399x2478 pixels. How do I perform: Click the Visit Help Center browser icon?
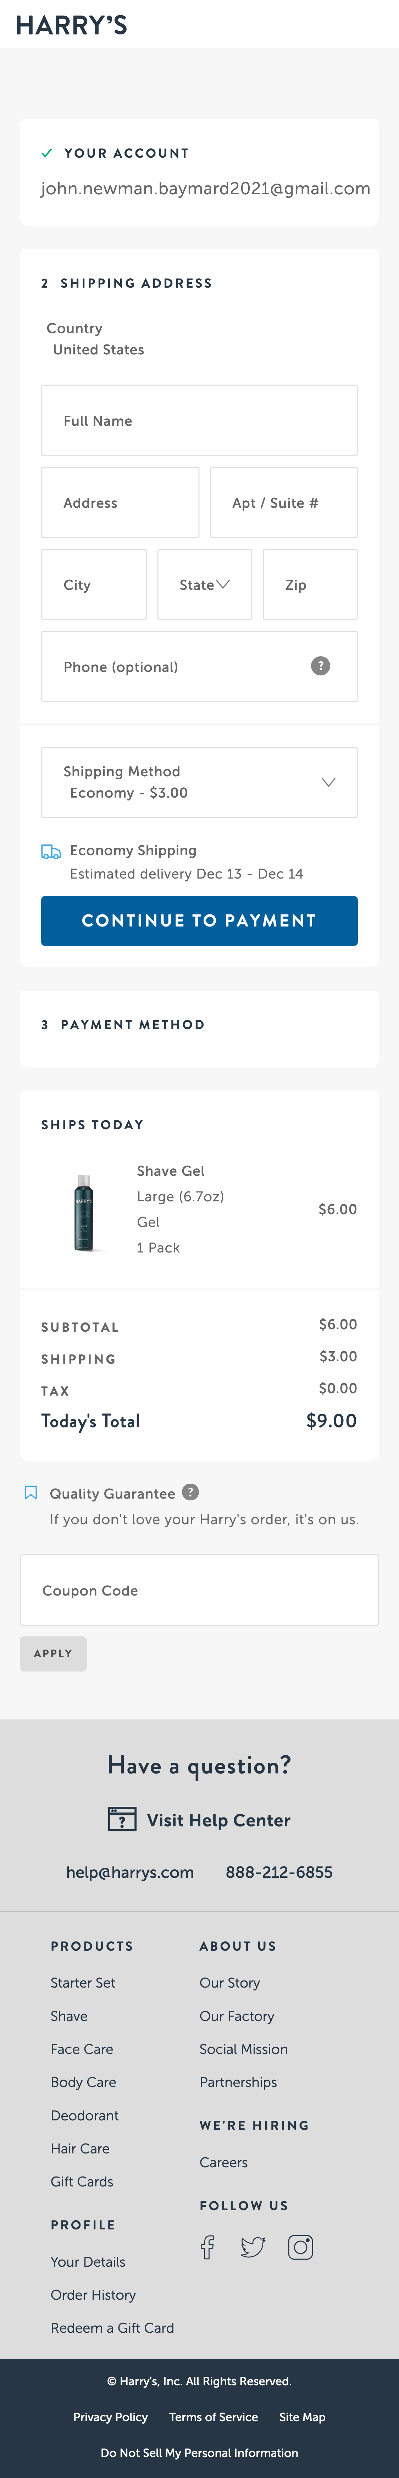pos(122,1819)
